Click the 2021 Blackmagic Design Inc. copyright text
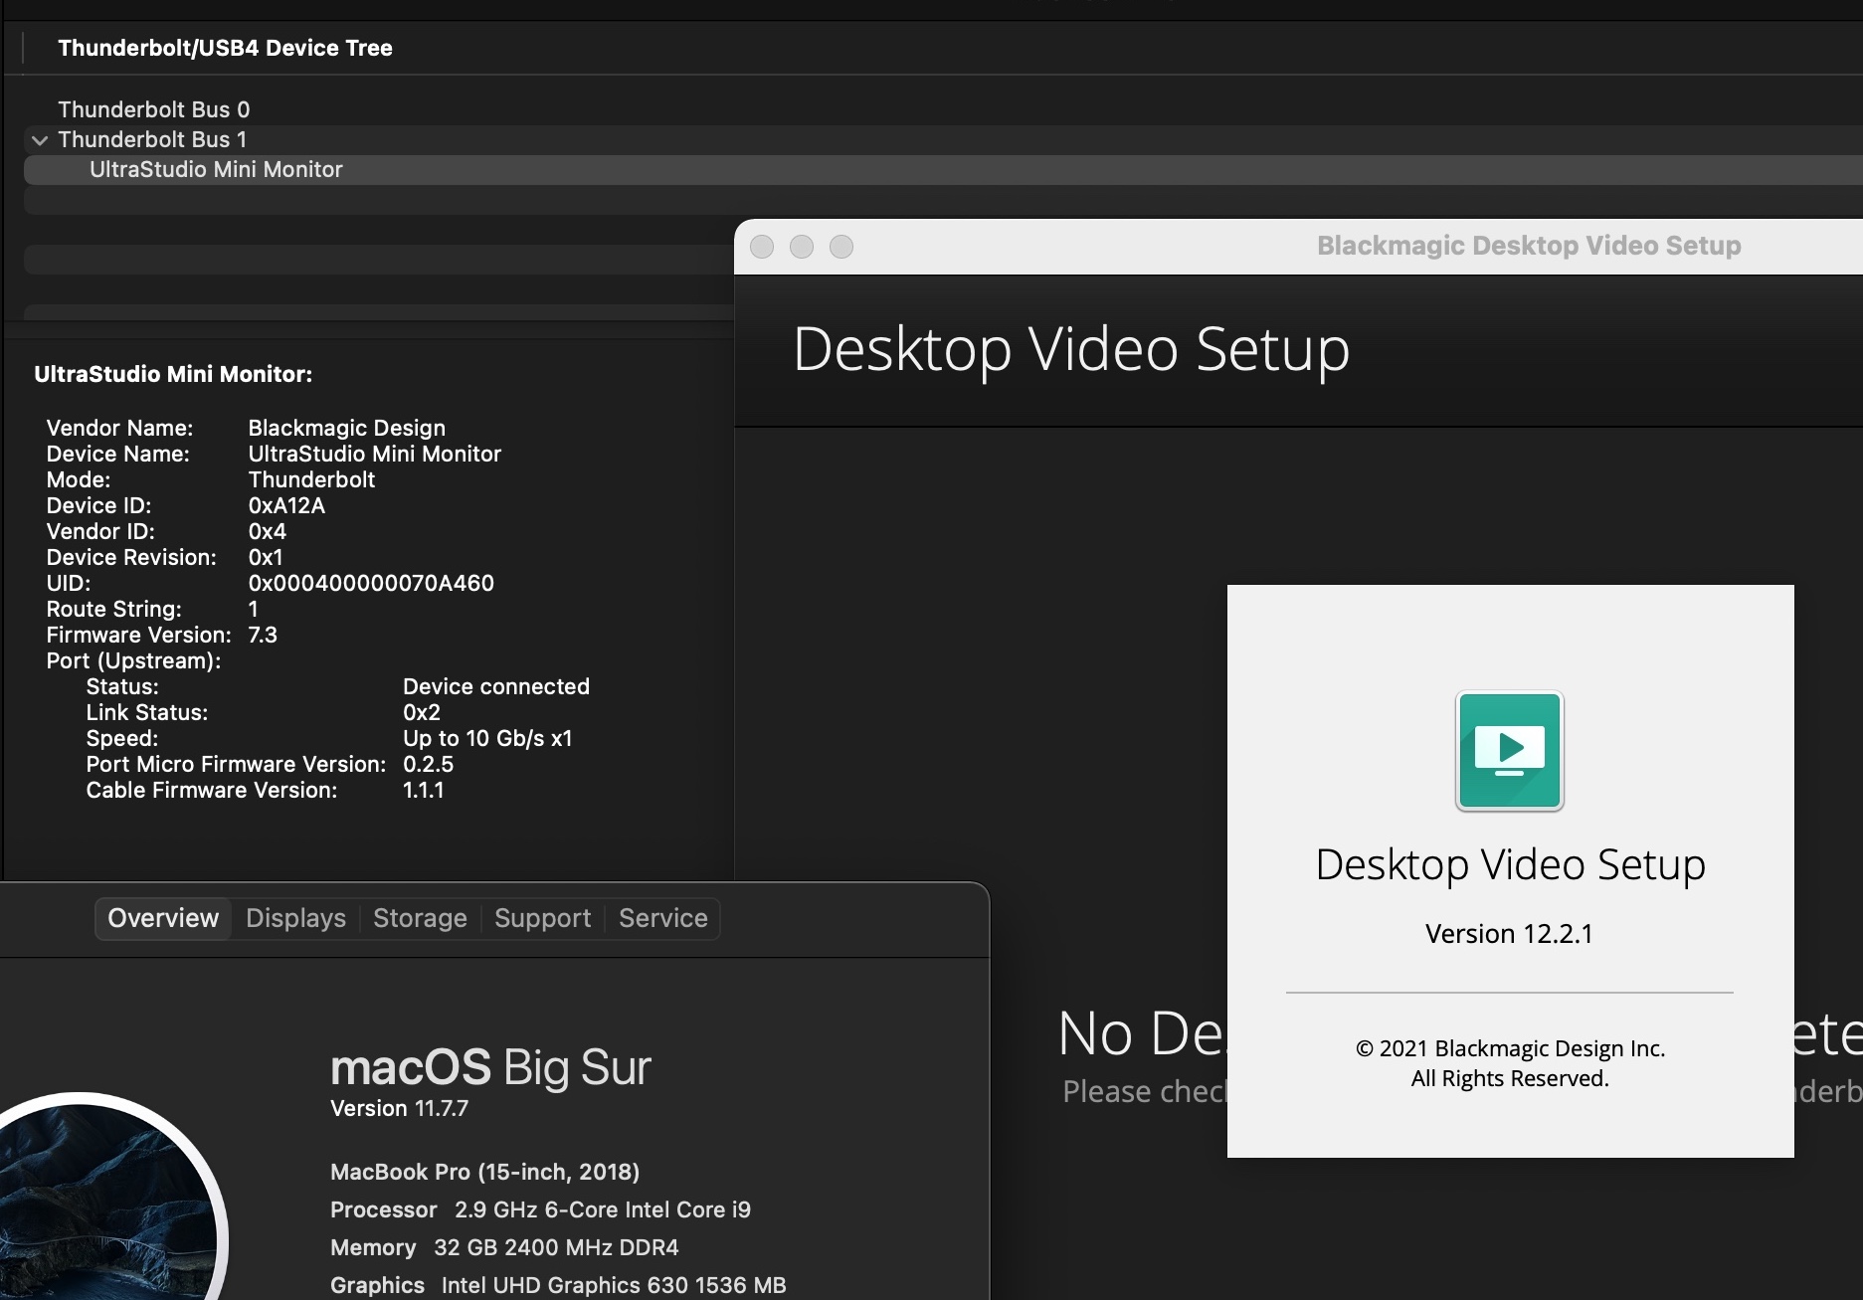 pos(1510,1048)
